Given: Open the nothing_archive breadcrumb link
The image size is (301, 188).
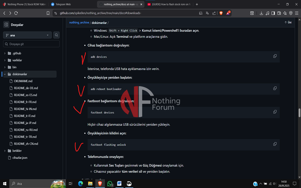Looking at the screenshot, I should click(79, 23).
